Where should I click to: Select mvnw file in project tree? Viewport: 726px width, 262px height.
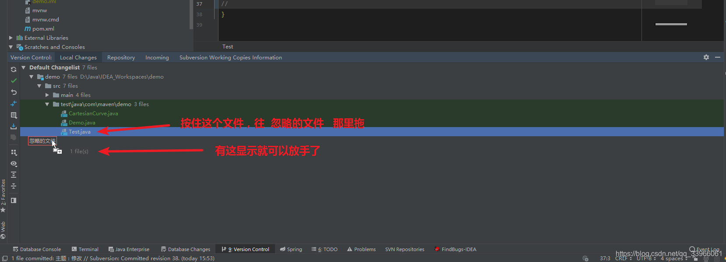tap(39, 10)
